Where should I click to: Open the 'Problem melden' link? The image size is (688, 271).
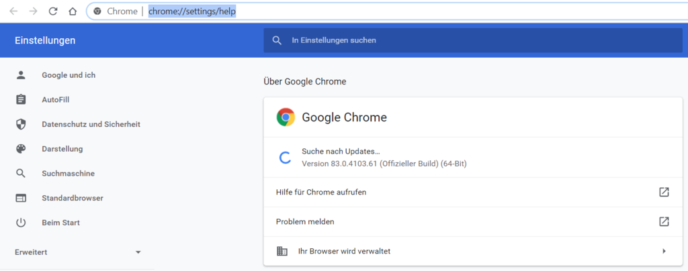473,221
